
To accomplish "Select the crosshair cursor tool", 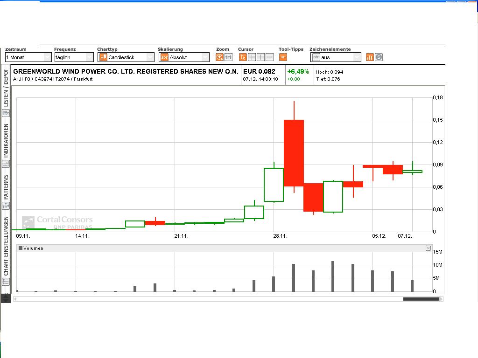I will (252, 57).
